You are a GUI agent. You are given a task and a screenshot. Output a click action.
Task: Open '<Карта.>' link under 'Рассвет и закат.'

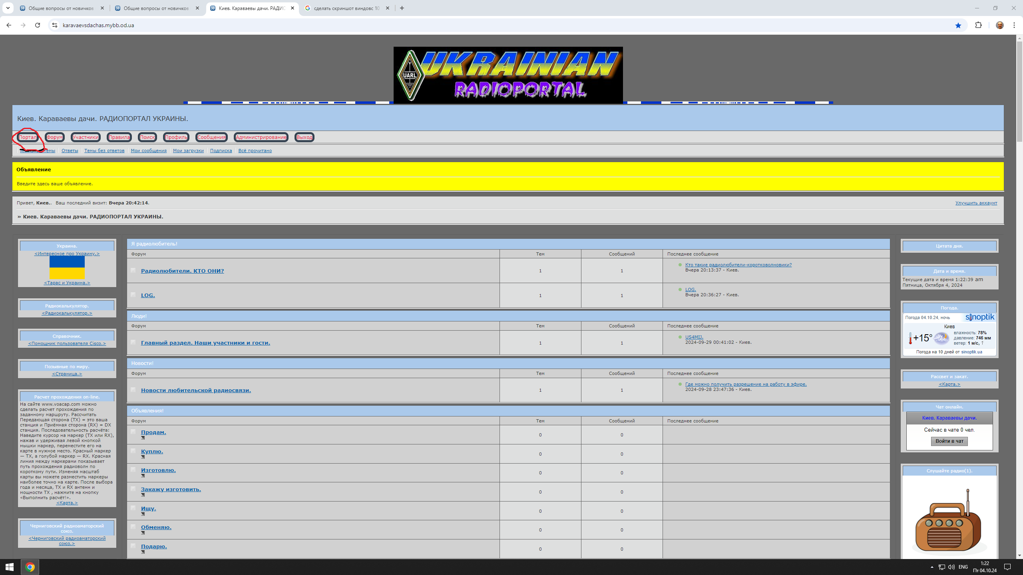tap(949, 385)
